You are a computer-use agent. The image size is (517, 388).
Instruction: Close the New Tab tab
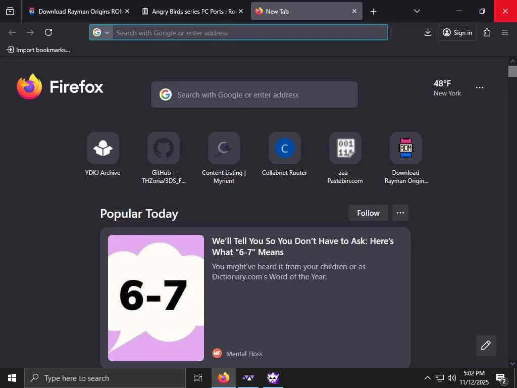354,11
